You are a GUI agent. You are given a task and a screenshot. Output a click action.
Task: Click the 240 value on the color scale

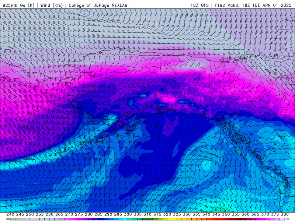coord(10,214)
